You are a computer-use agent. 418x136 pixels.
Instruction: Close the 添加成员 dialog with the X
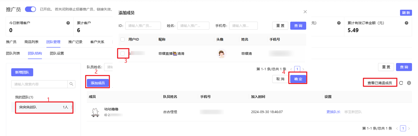[x=305, y=12]
